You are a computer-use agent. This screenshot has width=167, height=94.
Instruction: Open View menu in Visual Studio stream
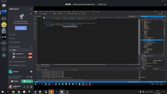[43, 11]
